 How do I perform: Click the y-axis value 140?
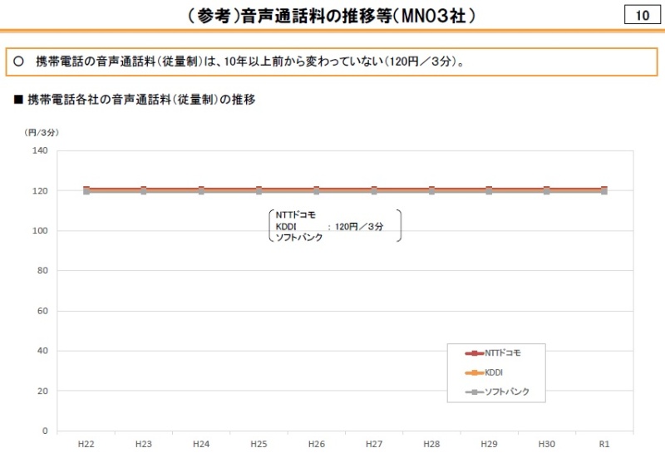click(x=40, y=150)
